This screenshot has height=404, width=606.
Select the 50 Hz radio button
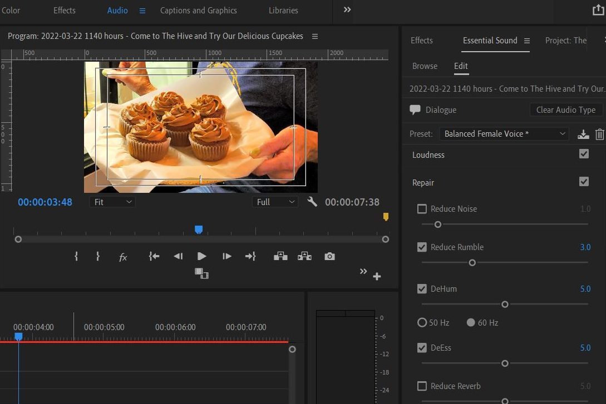(x=422, y=322)
